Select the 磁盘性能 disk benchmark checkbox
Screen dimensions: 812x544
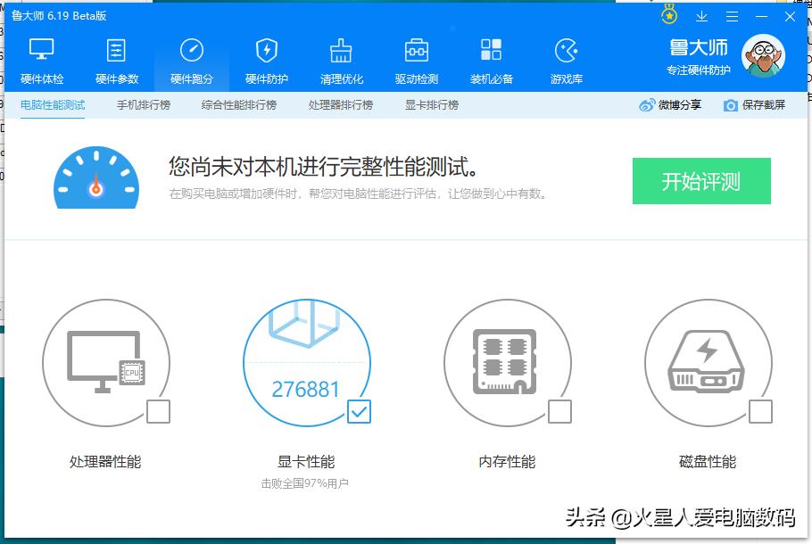(x=759, y=412)
